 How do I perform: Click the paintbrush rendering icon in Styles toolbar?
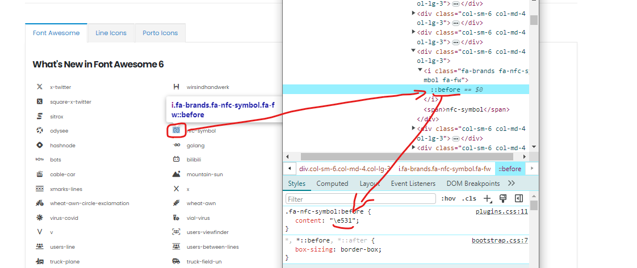(503, 198)
